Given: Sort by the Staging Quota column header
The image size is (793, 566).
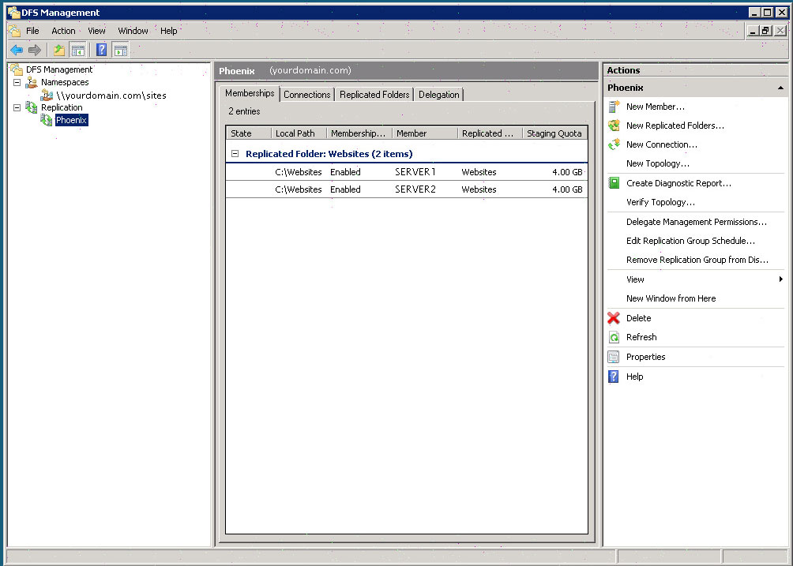Looking at the screenshot, I should point(554,133).
